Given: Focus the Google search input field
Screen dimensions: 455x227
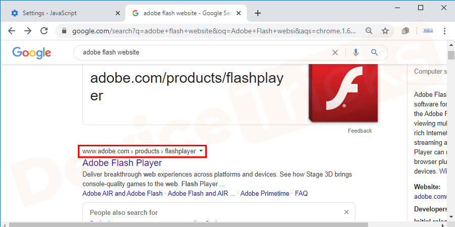Looking at the screenshot, I should (x=203, y=52).
